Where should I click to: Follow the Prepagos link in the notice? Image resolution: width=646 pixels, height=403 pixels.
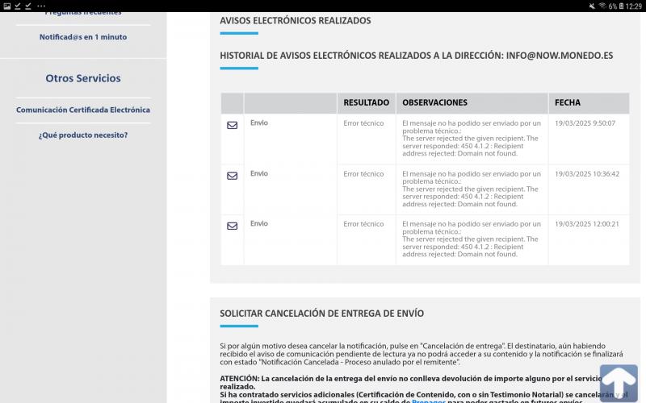(x=429, y=401)
